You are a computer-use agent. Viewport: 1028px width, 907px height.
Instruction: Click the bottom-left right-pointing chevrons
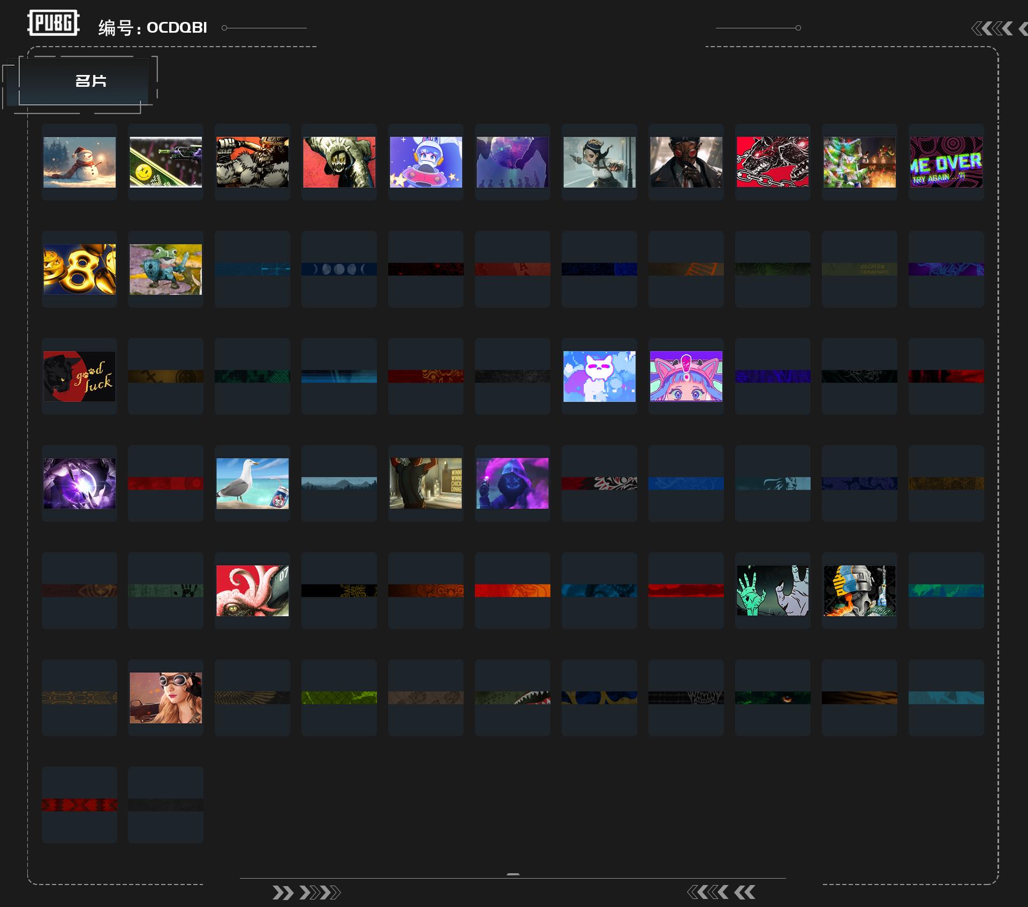(306, 893)
